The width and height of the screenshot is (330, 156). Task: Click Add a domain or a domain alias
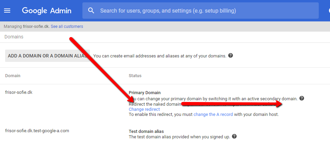coord(48,56)
